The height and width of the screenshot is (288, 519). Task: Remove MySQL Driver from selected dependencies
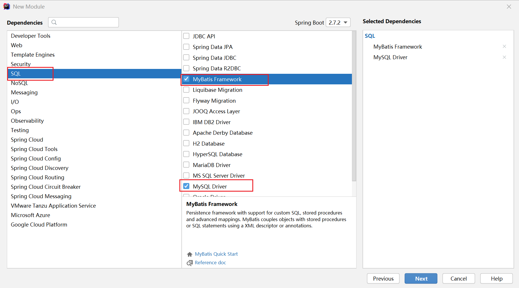pos(504,57)
